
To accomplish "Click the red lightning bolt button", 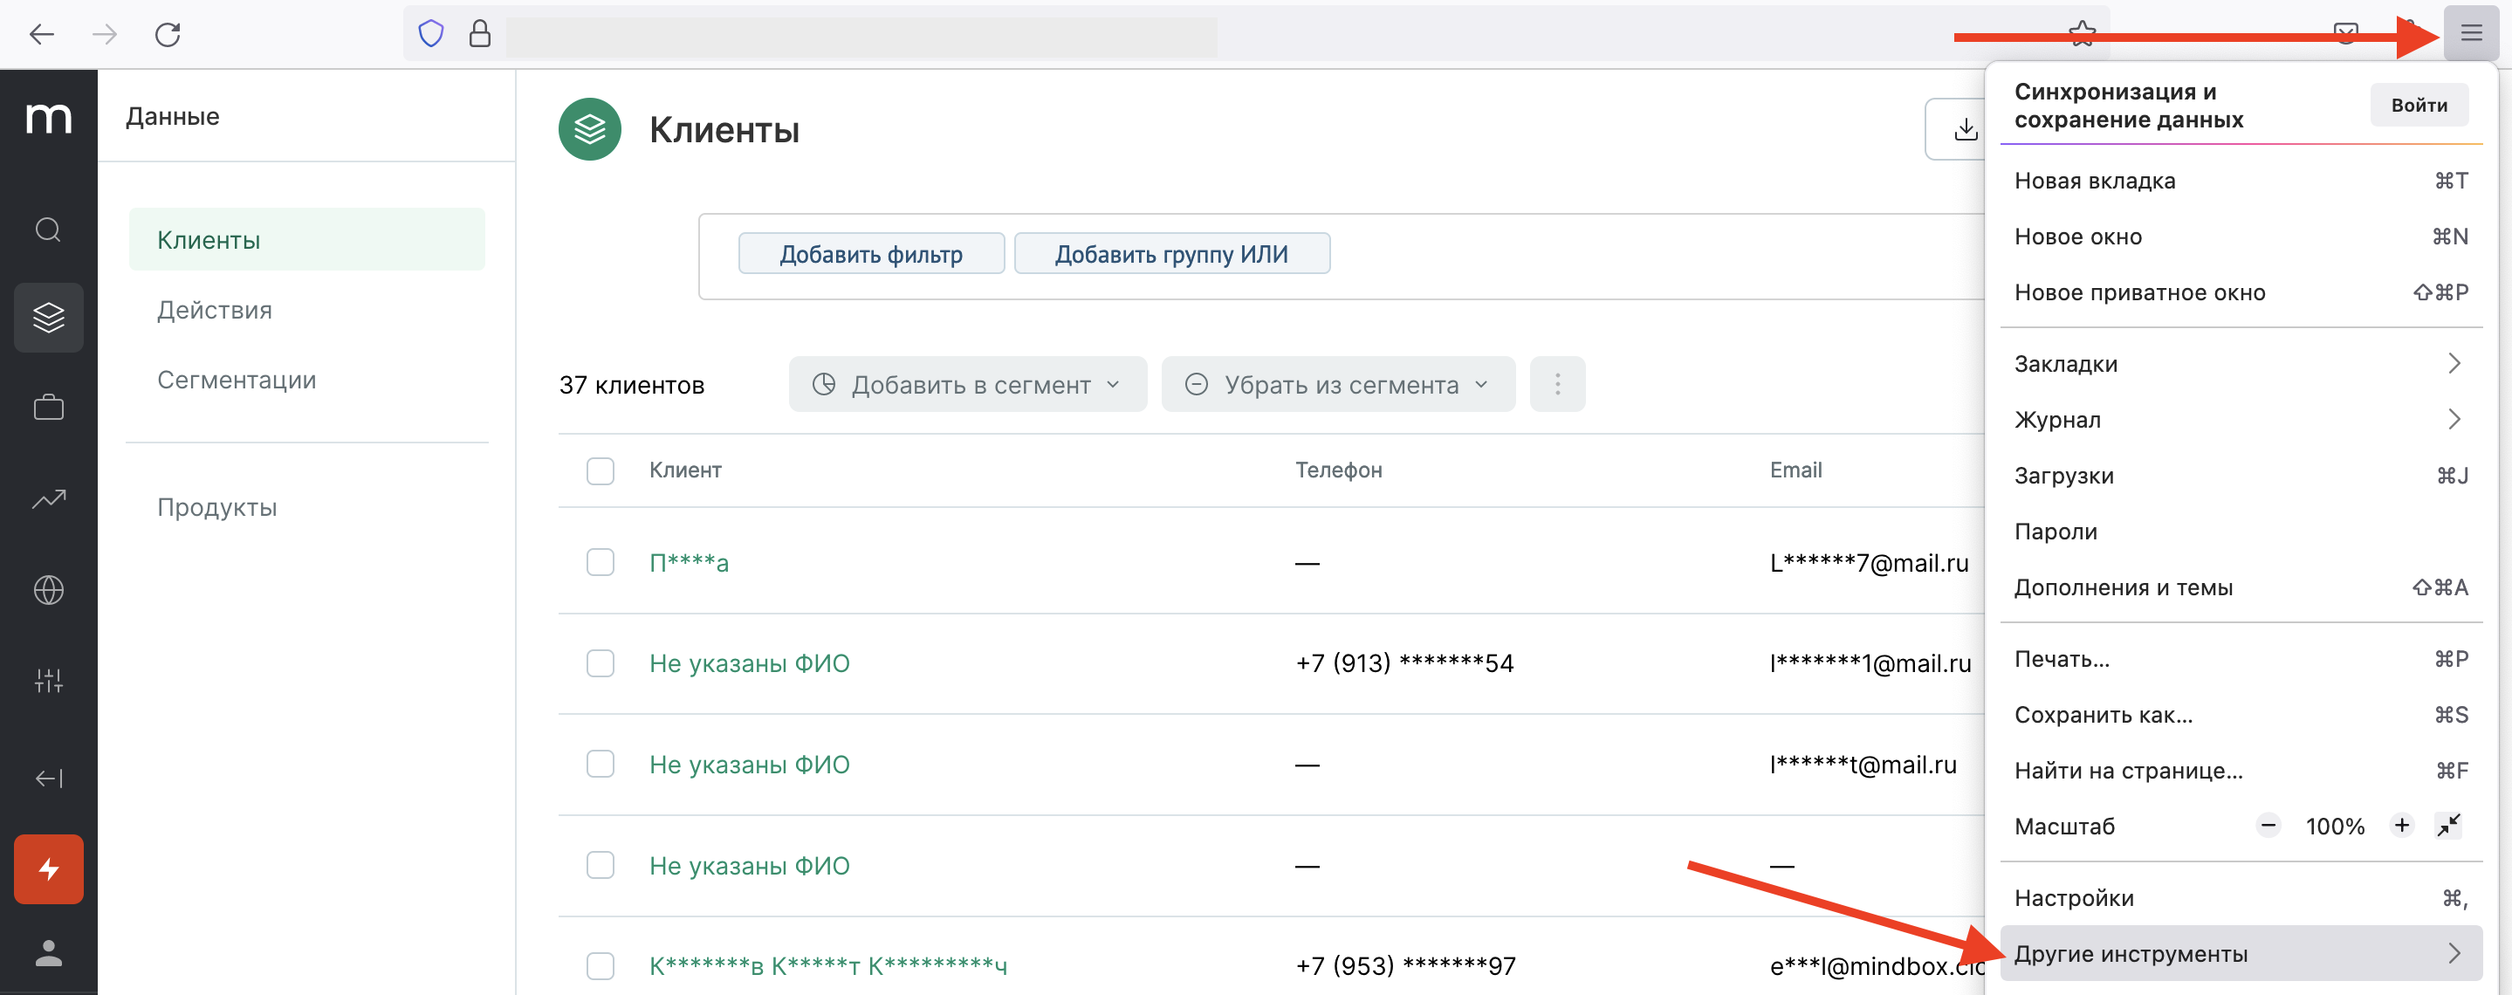I will click(x=48, y=869).
